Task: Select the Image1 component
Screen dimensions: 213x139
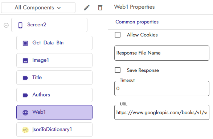Action: pyautogui.click(x=54, y=60)
